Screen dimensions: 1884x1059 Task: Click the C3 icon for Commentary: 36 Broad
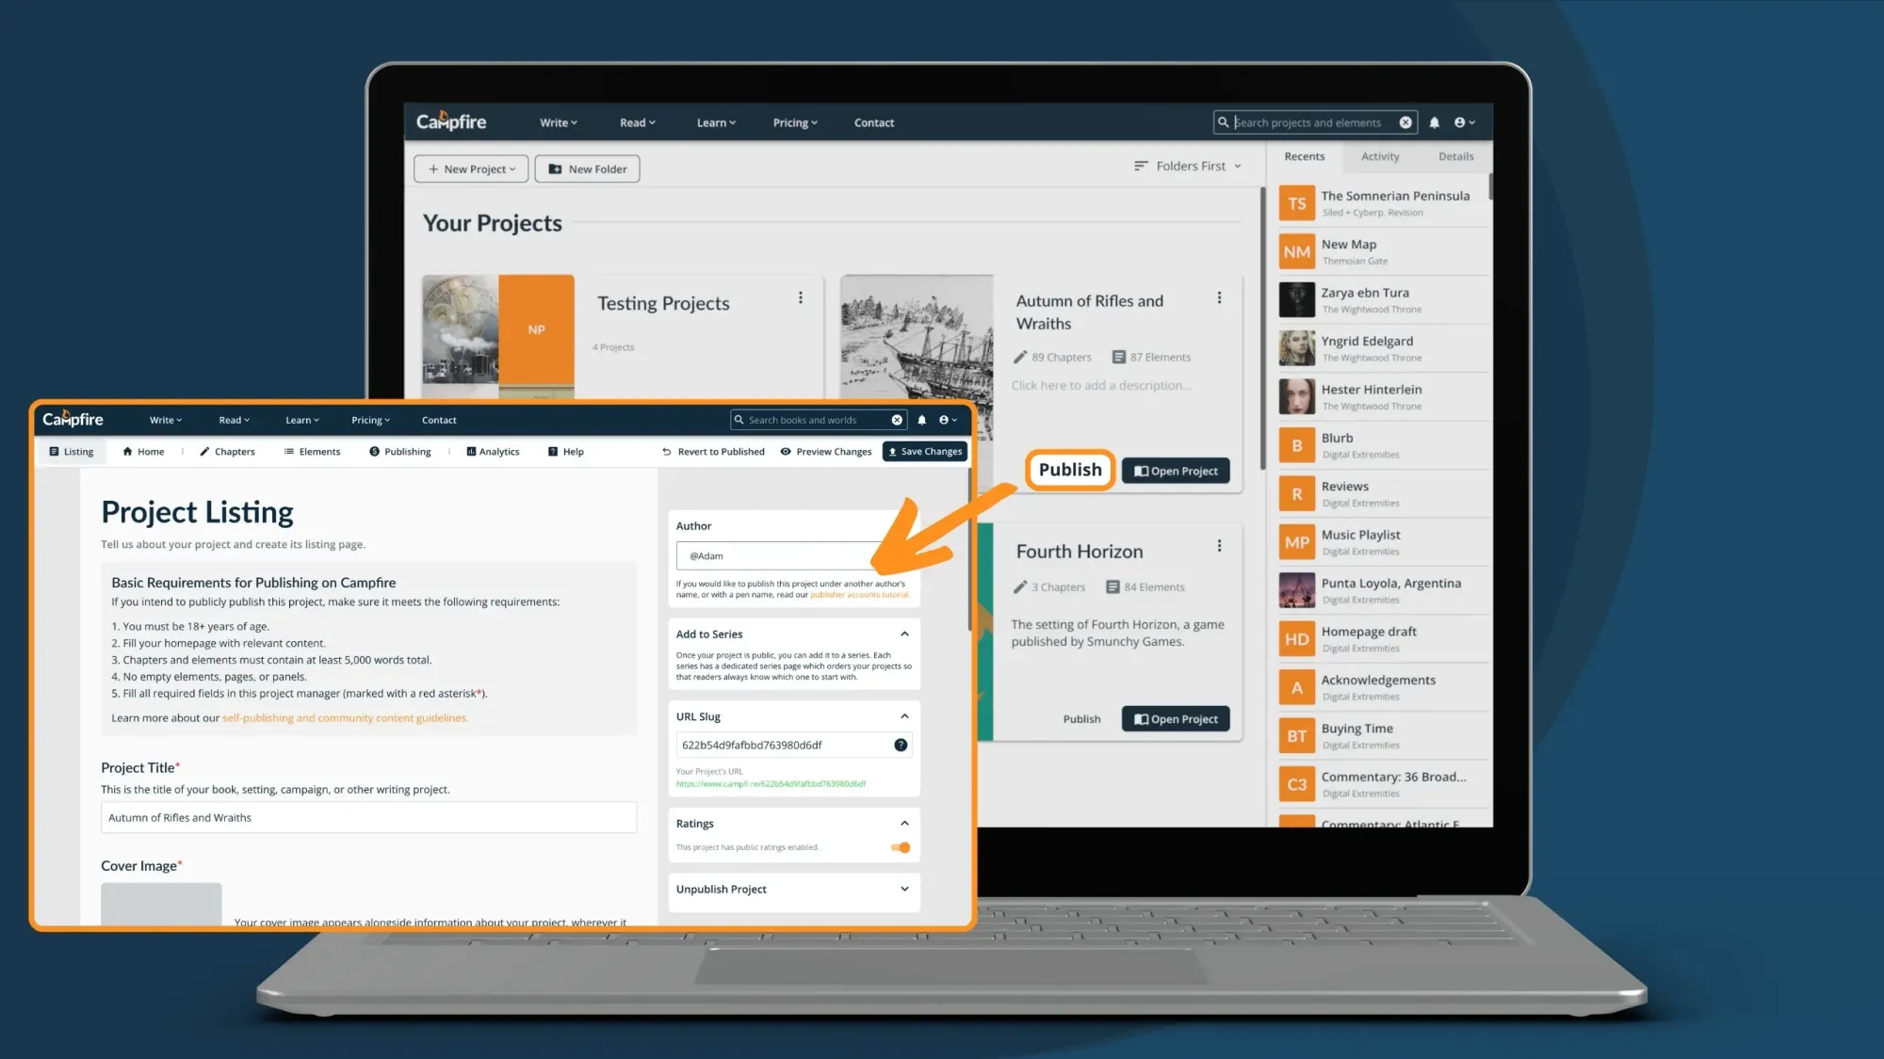1297,784
